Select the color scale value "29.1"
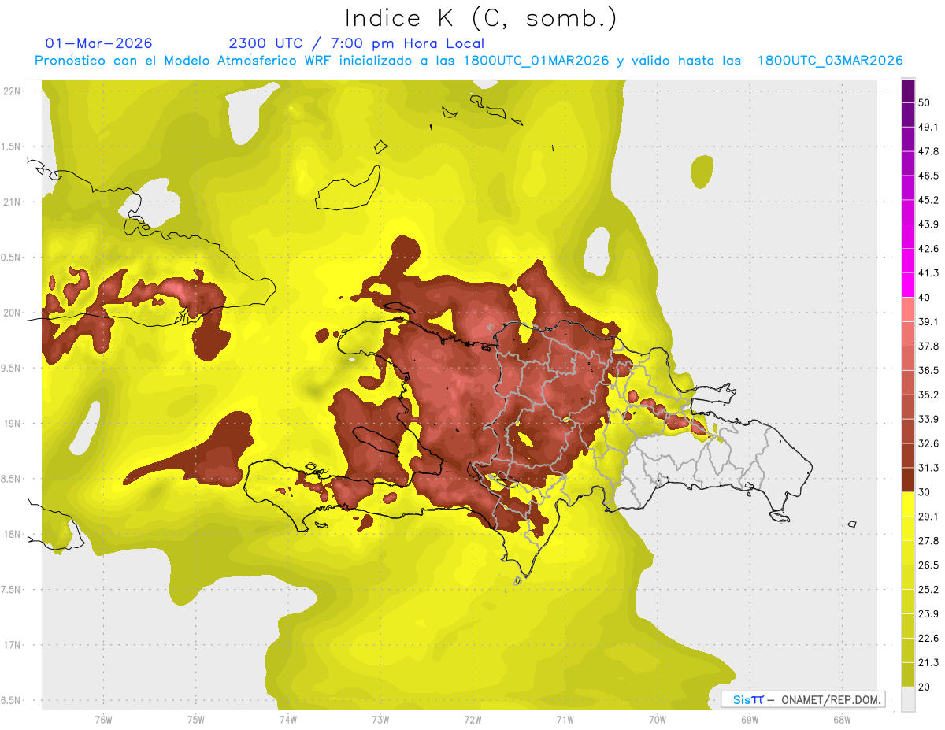This screenshot has width=945, height=730. [928, 517]
